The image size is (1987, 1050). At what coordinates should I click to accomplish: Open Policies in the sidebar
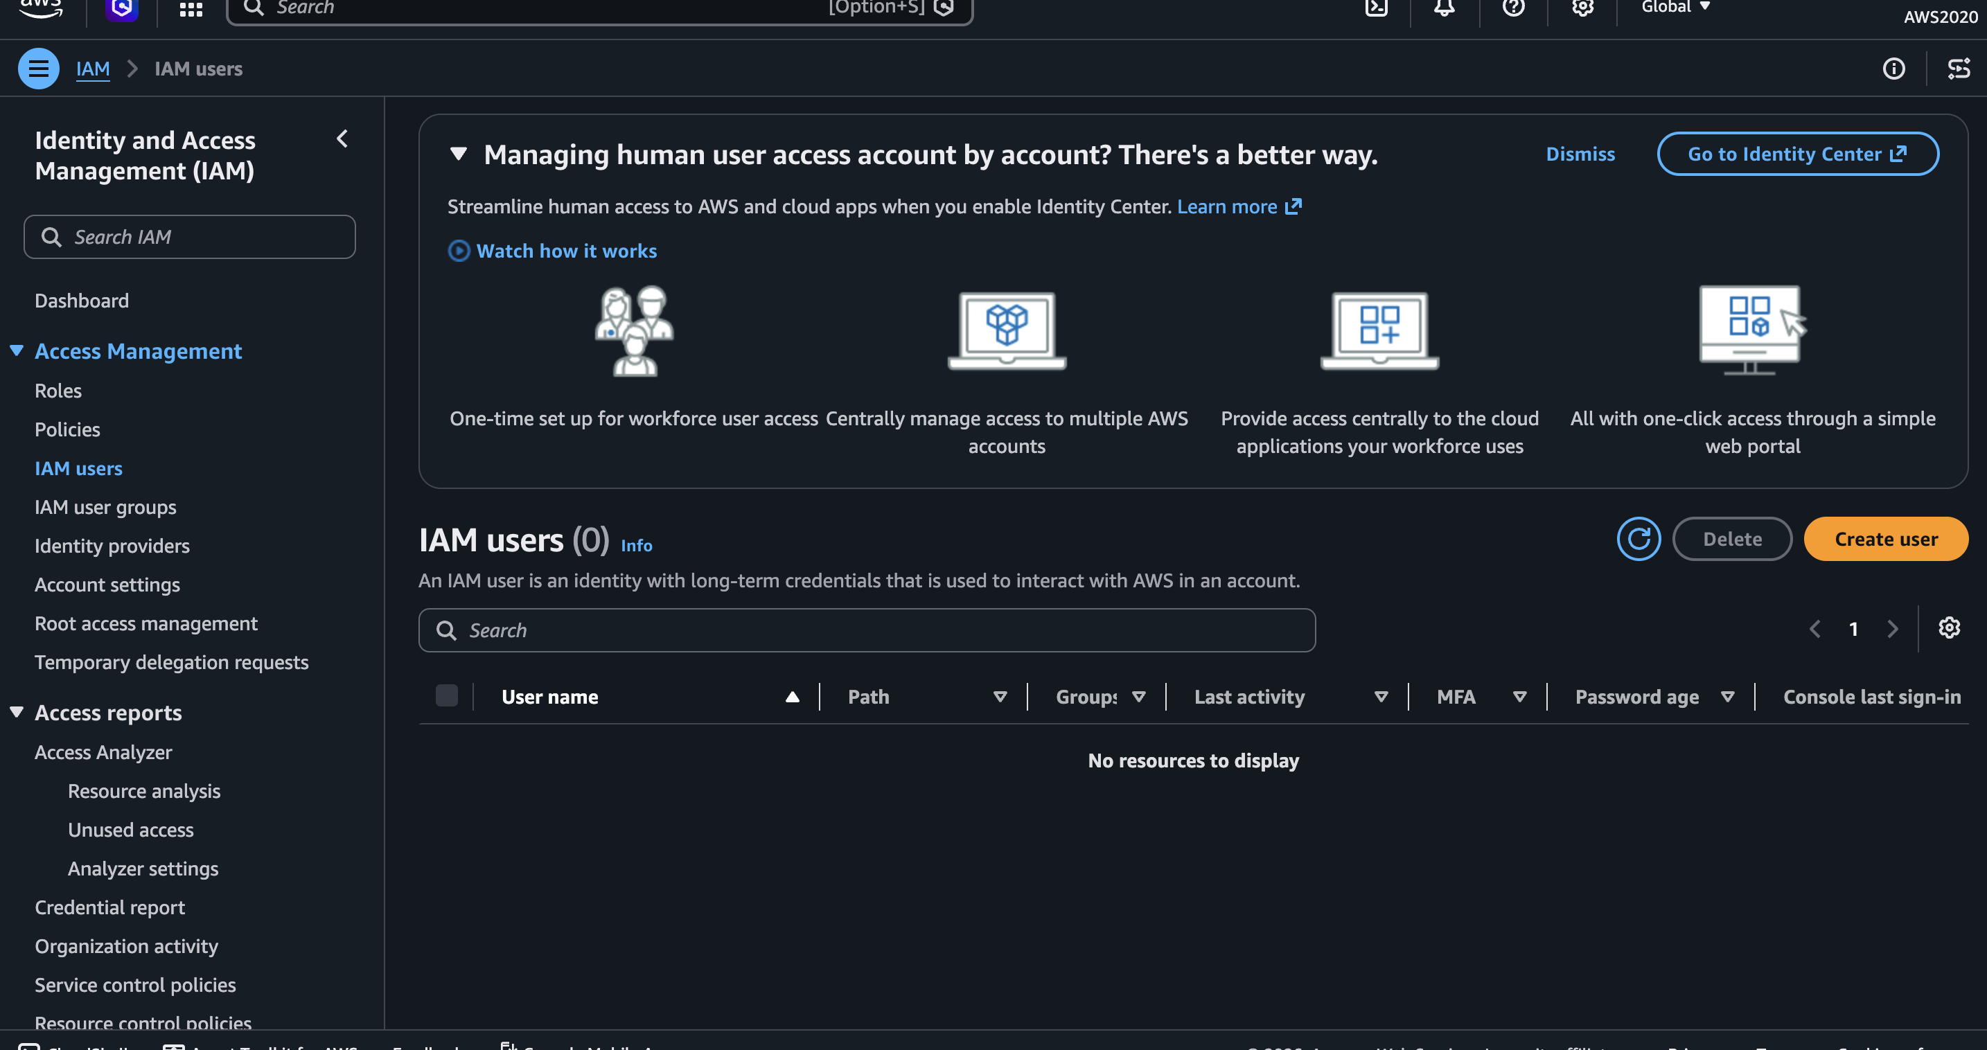tap(67, 429)
